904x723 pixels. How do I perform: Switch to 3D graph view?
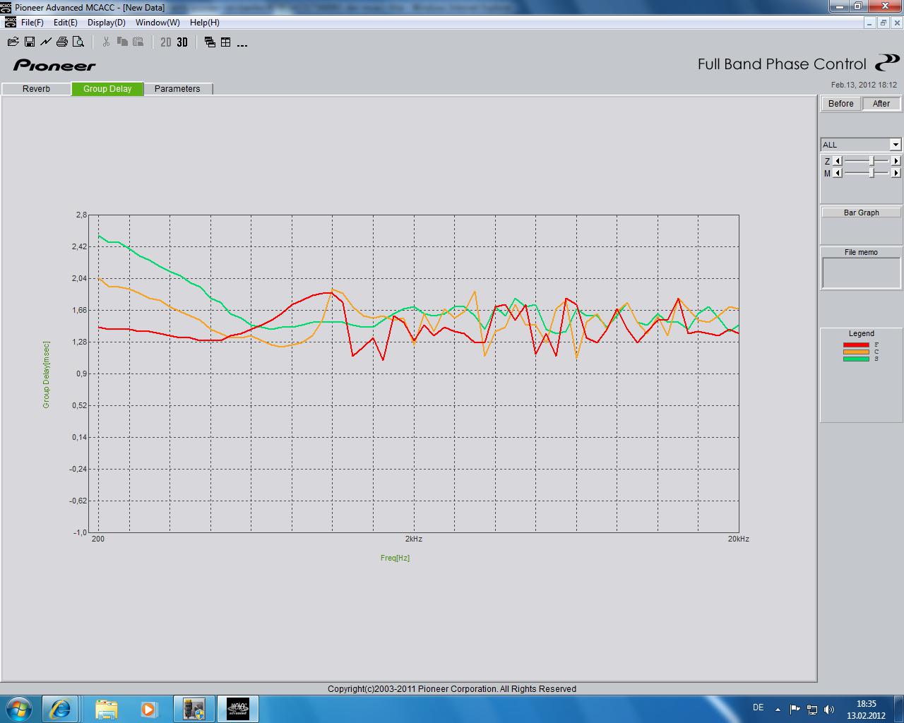pyautogui.click(x=182, y=42)
